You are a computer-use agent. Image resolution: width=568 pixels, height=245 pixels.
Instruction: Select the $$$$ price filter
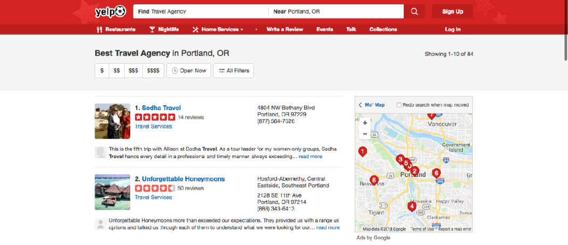[x=153, y=71]
